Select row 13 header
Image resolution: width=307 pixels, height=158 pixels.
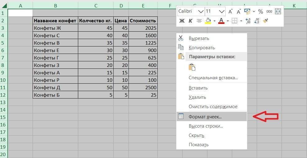pyautogui.click(x=4, y=102)
